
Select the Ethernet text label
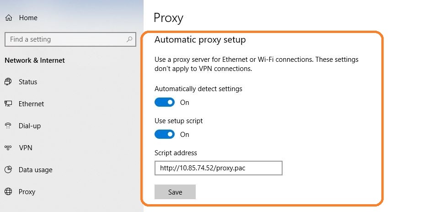tap(32, 104)
